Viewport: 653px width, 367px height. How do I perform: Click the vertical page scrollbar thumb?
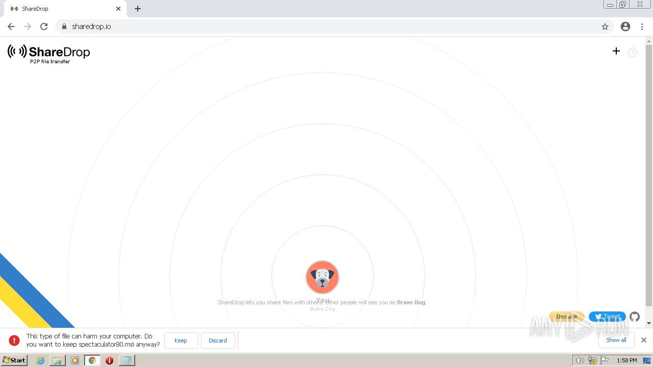(x=649, y=175)
